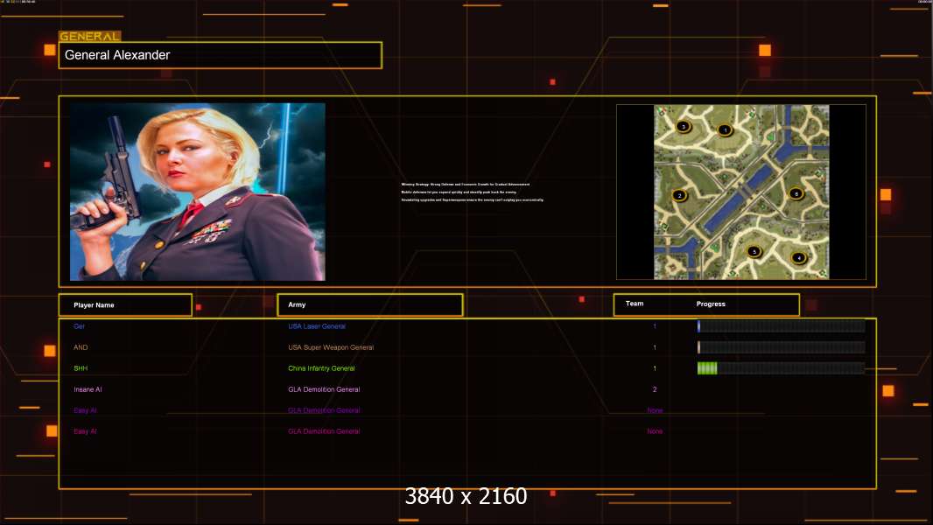This screenshot has width=933, height=525.
Task: Click start position marker 2 on the map
Action: 679,195
